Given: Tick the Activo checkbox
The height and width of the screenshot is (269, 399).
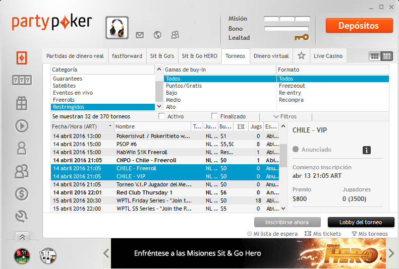Looking at the screenshot, I should pyautogui.click(x=161, y=116).
